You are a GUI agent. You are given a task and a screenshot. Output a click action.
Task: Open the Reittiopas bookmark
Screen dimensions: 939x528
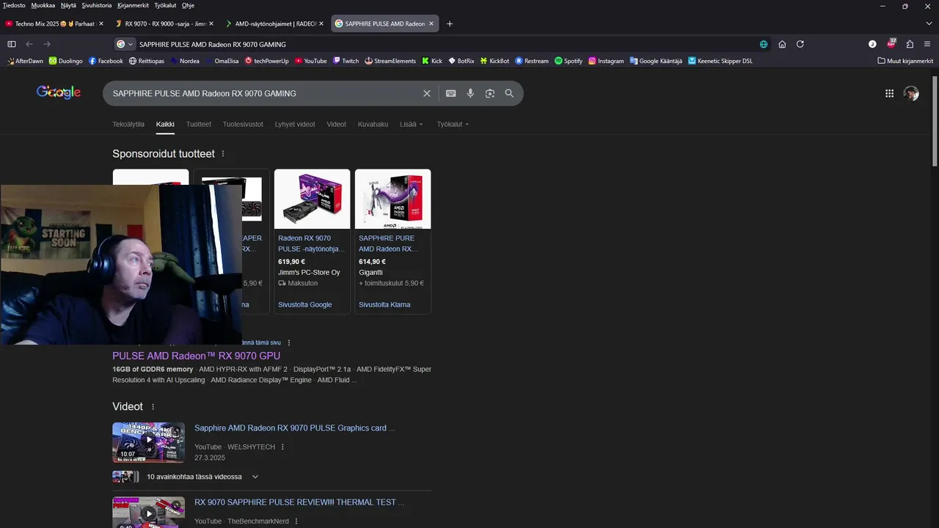pyautogui.click(x=147, y=61)
